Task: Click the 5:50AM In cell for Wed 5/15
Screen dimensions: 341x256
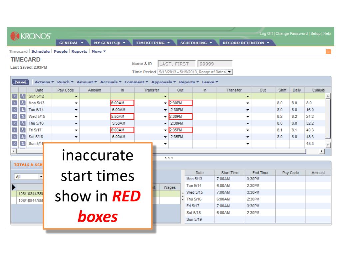Action: coord(122,116)
